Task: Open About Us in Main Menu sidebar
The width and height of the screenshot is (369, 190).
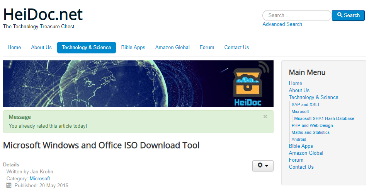Action: pyautogui.click(x=299, y=90)
